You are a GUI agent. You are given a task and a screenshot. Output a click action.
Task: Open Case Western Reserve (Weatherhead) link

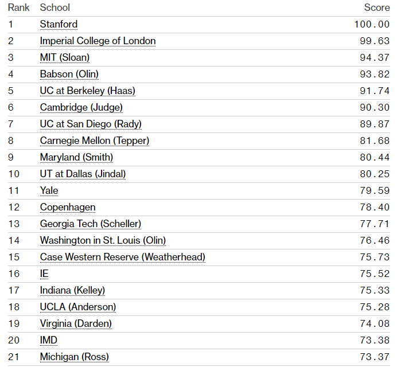[122, 257]
